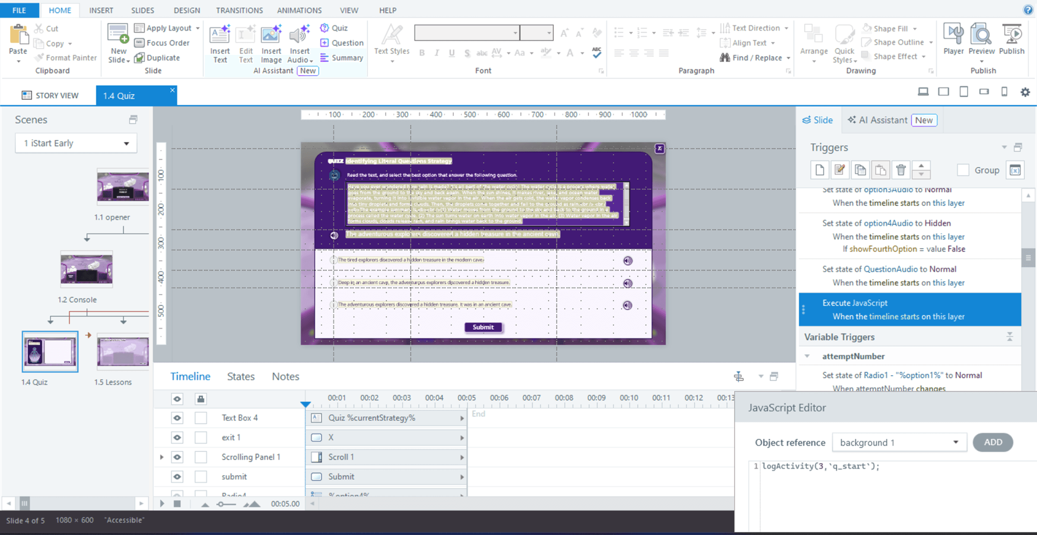Click the Format Painter button
Screen dimensions: 1037x535
click(66, 57)
